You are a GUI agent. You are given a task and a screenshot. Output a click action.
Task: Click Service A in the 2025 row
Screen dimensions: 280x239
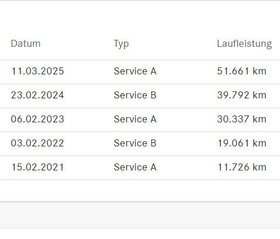click(135, 71)
